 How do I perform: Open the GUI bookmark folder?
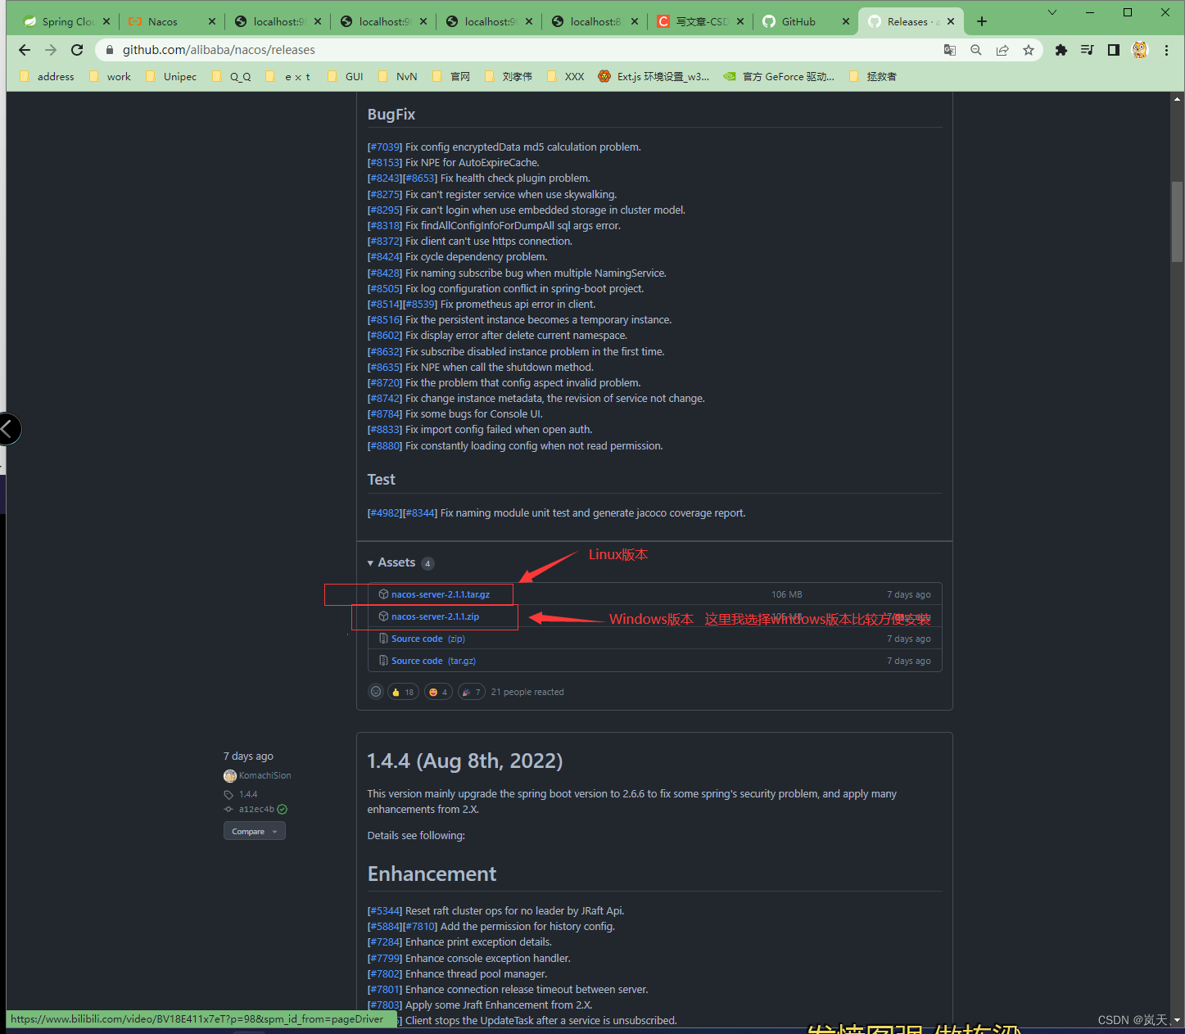(345, 76)
